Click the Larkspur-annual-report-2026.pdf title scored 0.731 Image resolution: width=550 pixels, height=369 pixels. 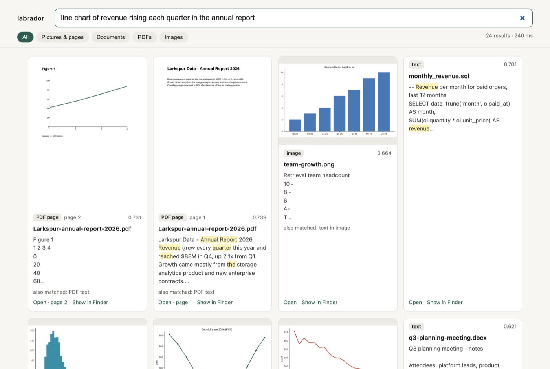[x=82, y=229]
